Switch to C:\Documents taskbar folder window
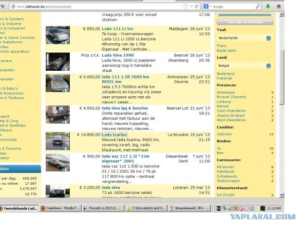Screen dimensions: 308x231 (146, 208)
